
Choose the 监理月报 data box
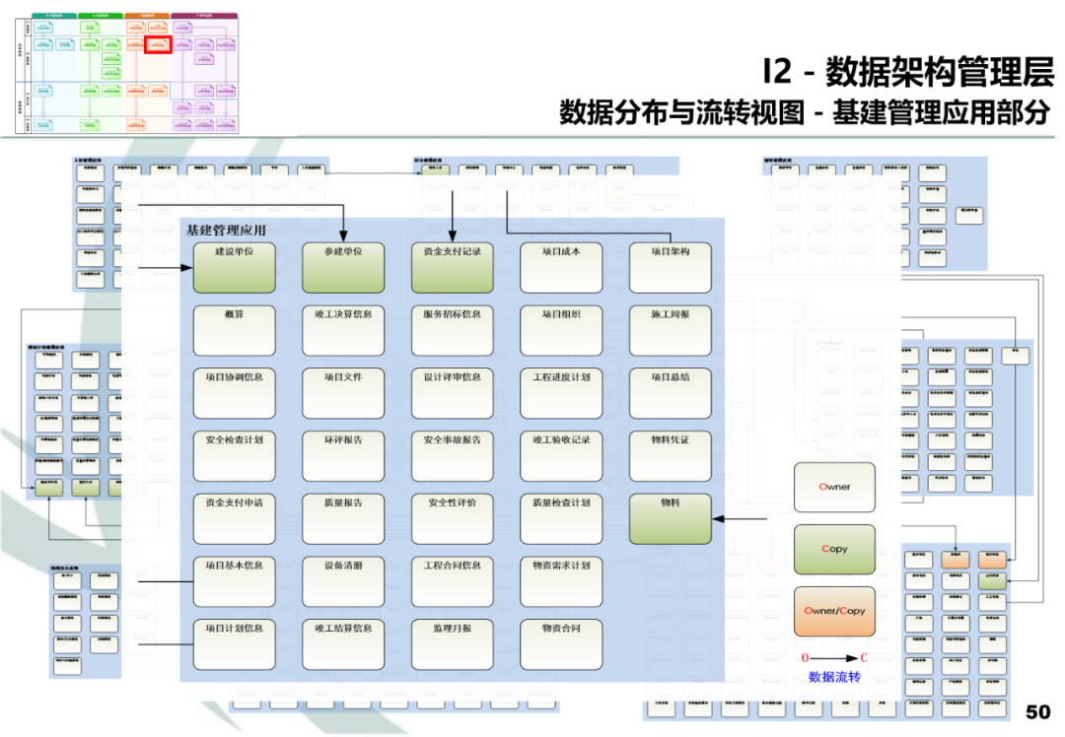pos(453,644)
